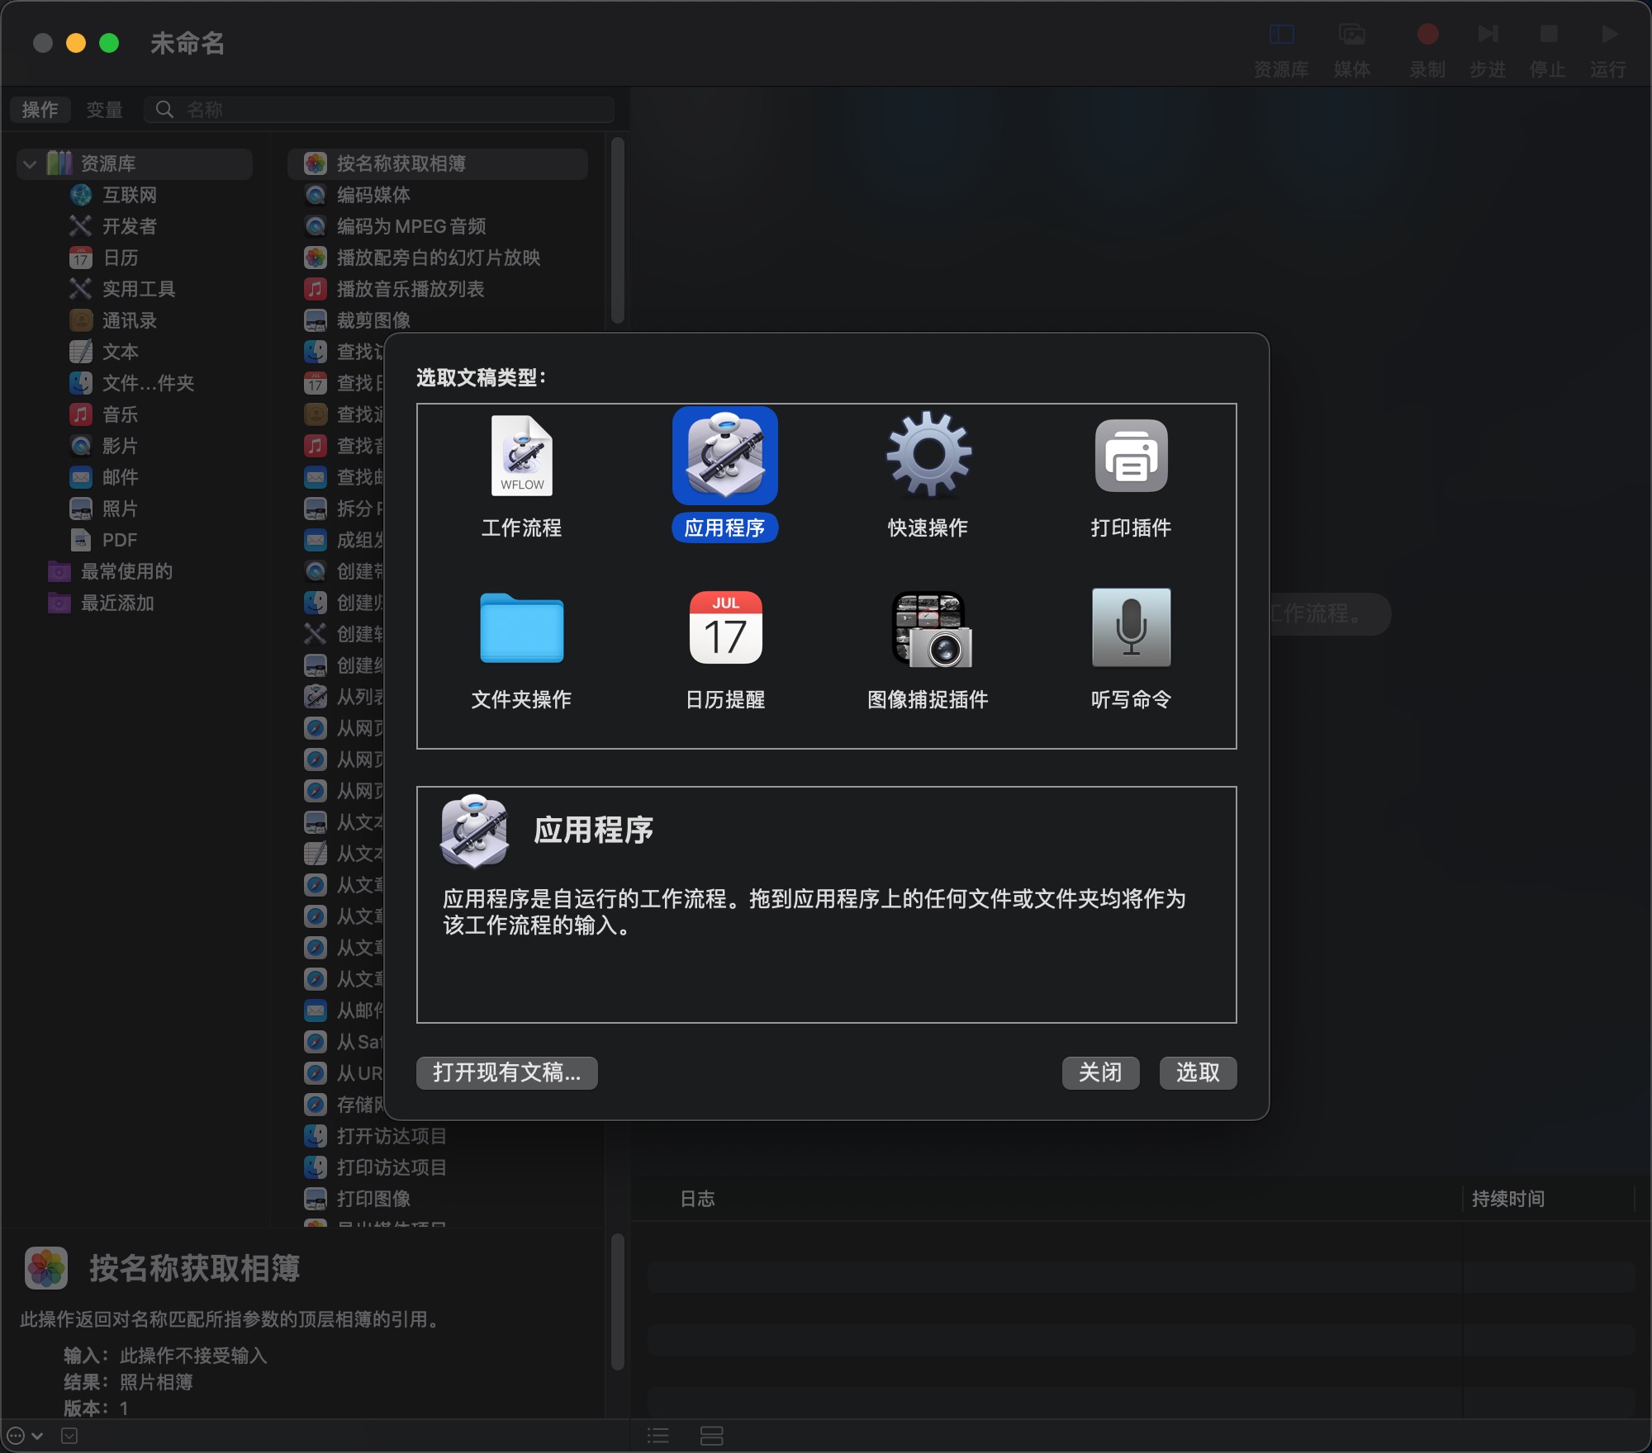The image size is (1652, 1453).
Task: Select the 工作流程 document type icon
Action: tap(521, 457)
